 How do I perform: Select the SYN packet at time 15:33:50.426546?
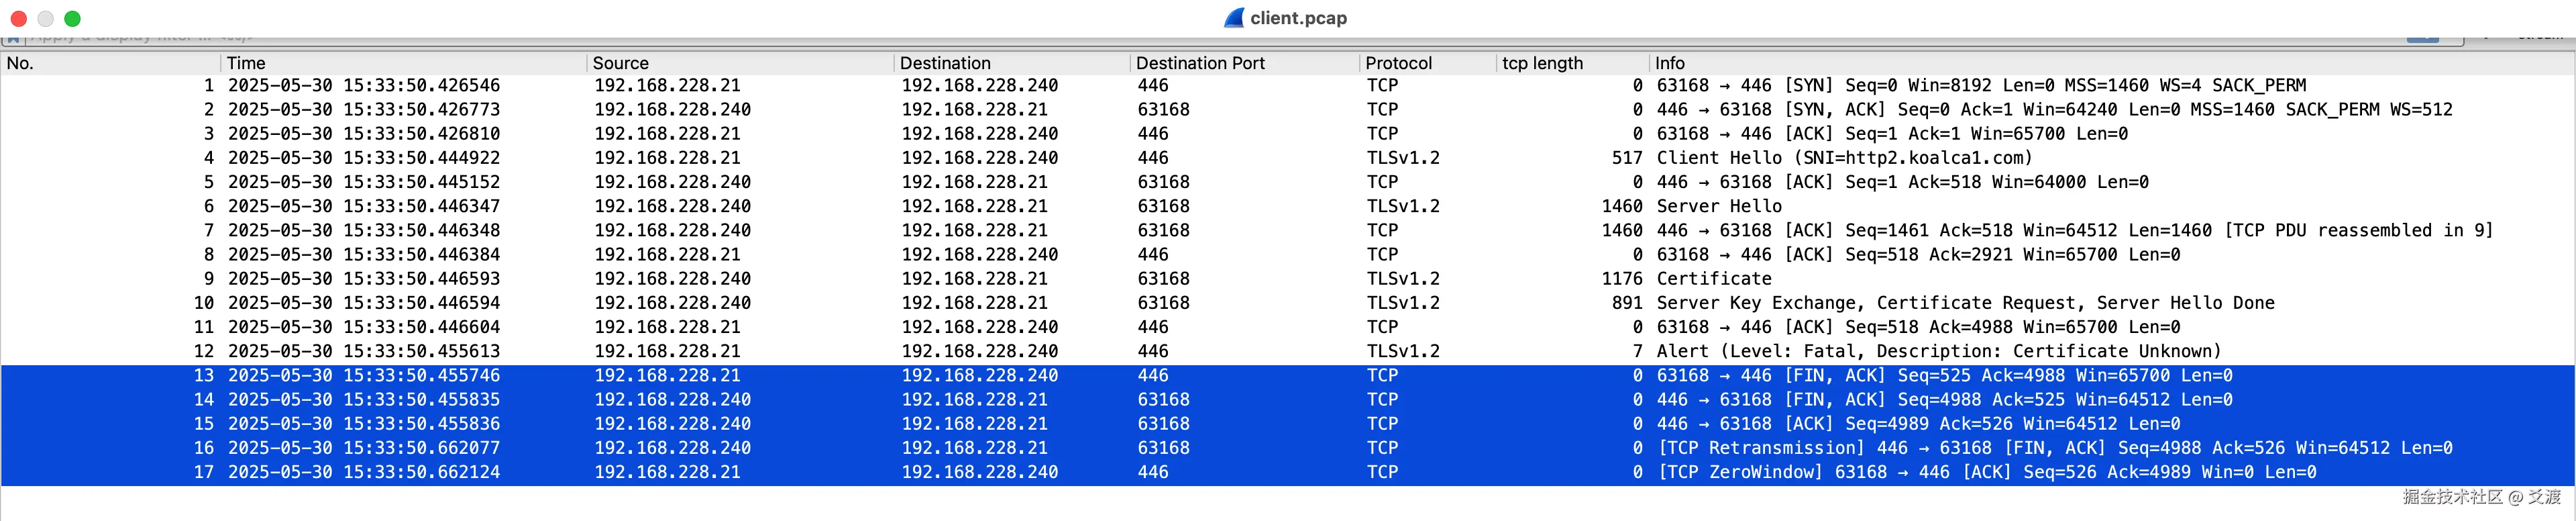[x=1288, y=86]
